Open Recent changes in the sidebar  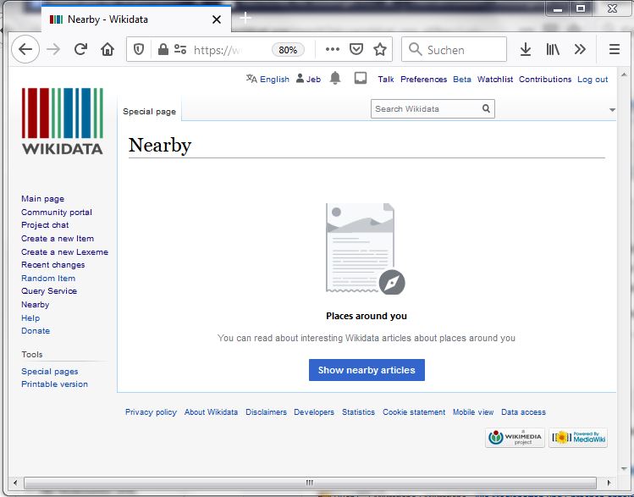[52, 265]
